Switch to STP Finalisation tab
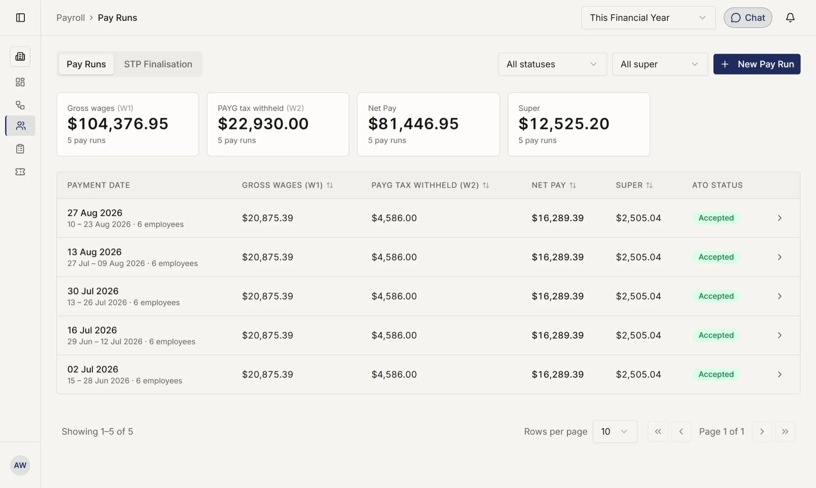Screen dimensions: 816x488 158,64
